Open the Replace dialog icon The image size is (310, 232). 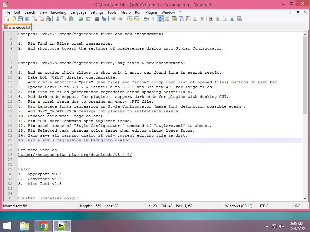click(104, 19)
